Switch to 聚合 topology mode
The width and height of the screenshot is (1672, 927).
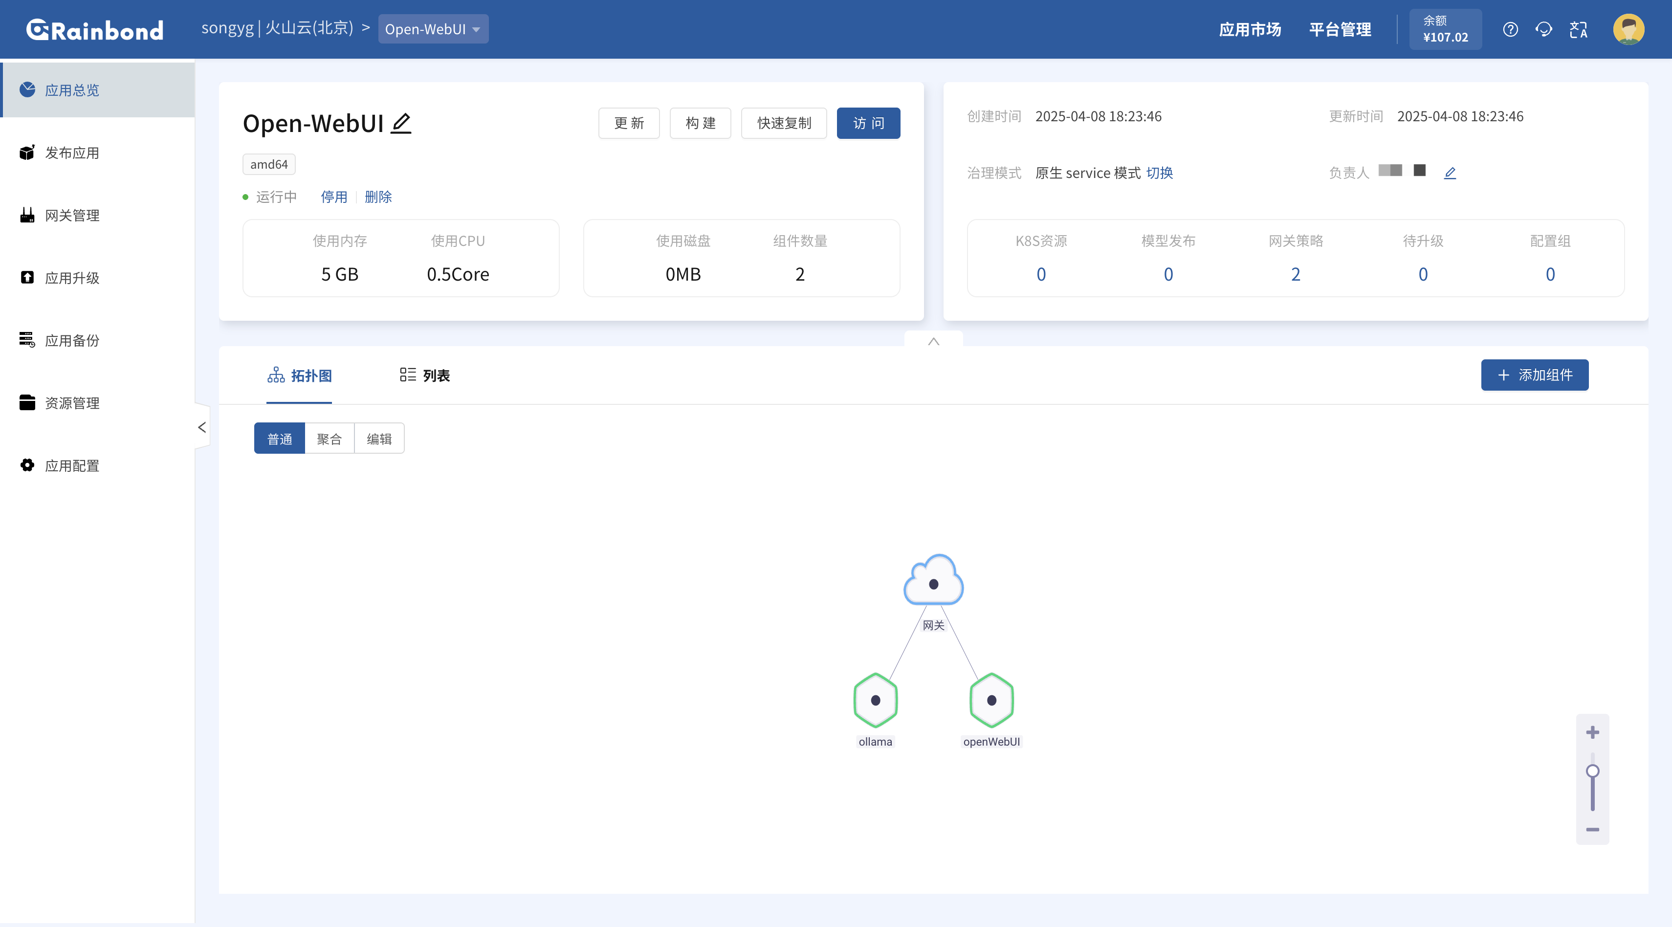pos(329,439)
